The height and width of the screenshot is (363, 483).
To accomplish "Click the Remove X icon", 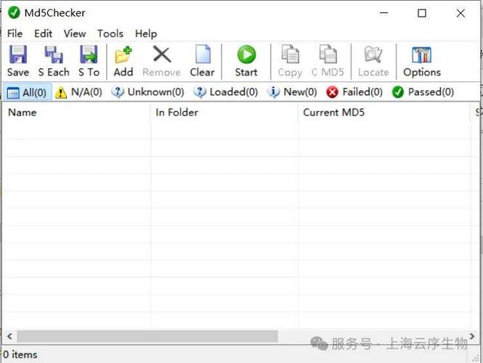I will point(161,56).
